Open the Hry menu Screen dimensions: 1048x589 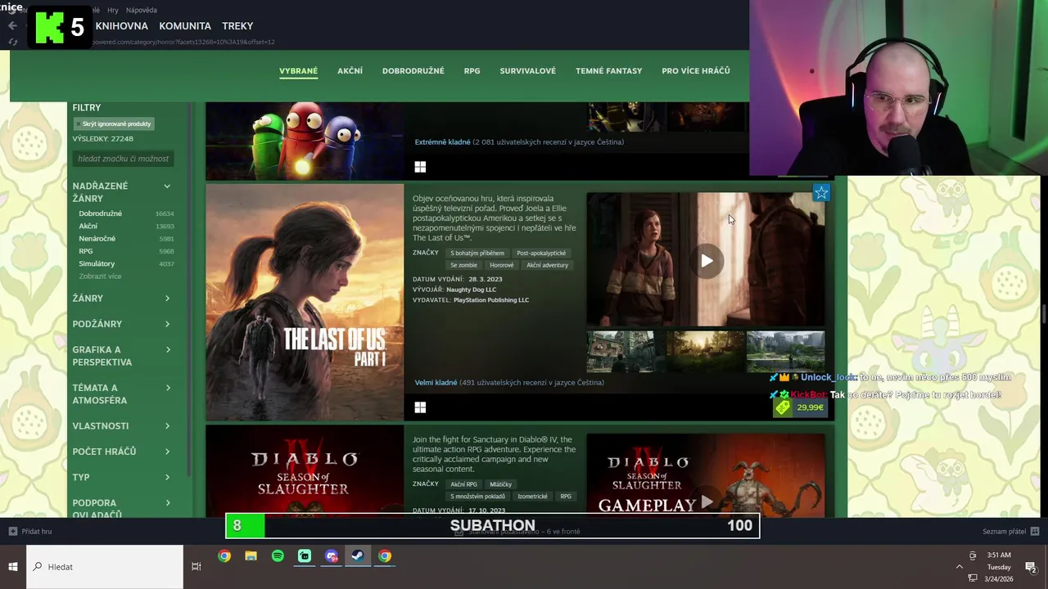(113, 10)
